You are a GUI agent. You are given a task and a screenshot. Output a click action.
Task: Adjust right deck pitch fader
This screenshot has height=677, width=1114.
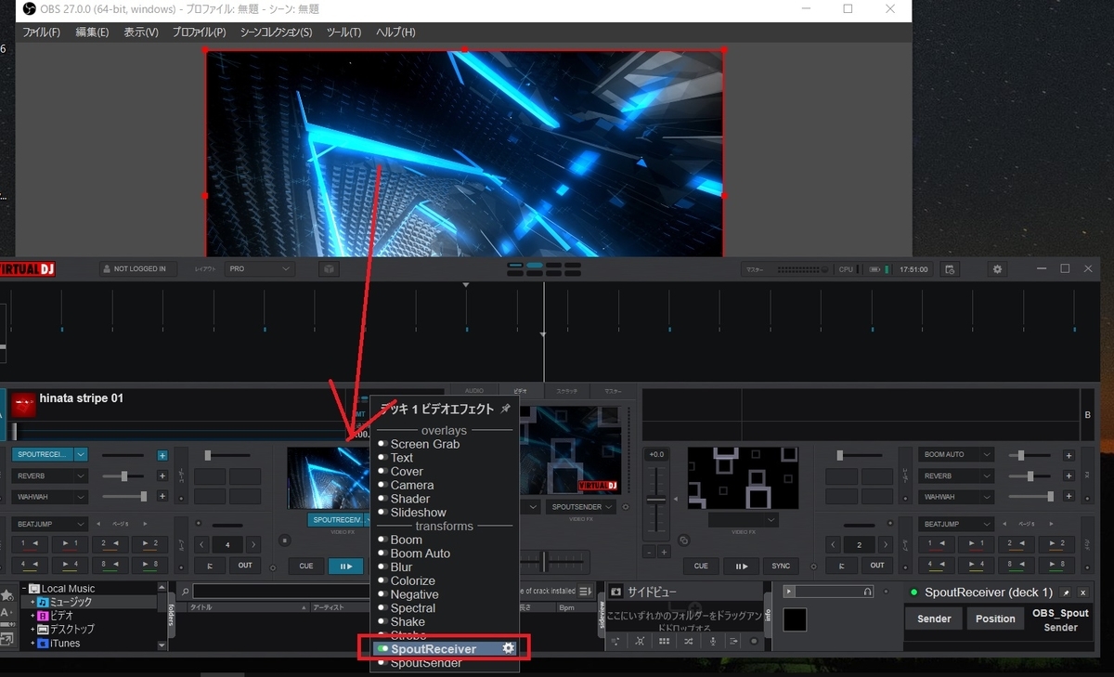[x=656, y=501]
